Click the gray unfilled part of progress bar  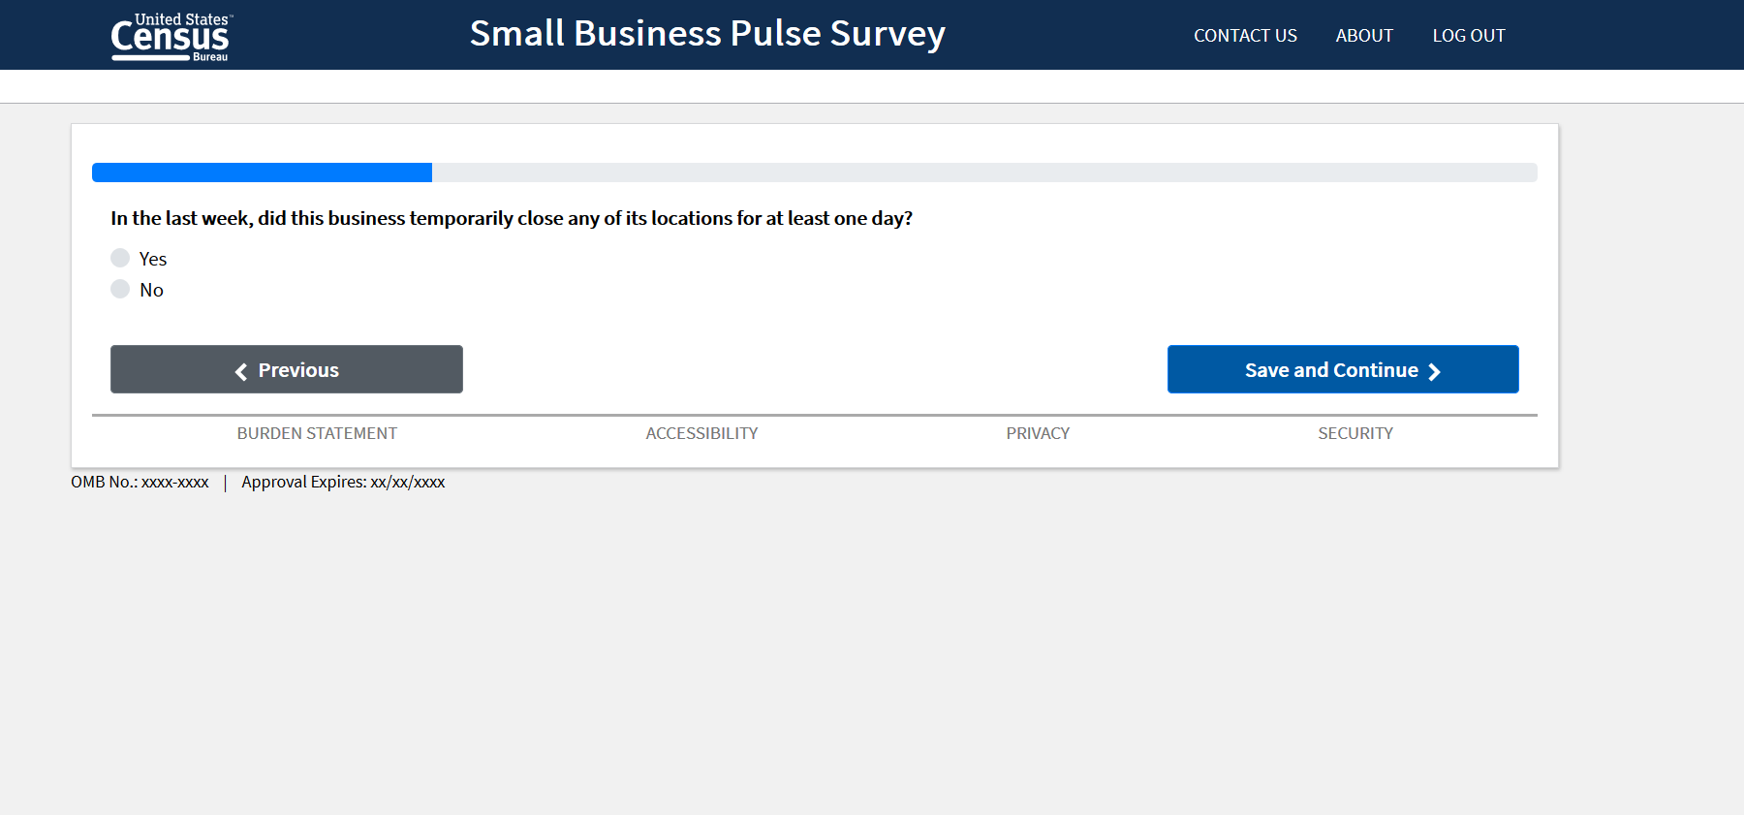click(x=983, y=172)
